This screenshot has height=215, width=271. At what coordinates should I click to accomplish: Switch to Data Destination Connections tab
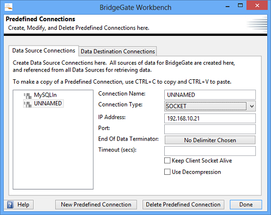point(118,52)
